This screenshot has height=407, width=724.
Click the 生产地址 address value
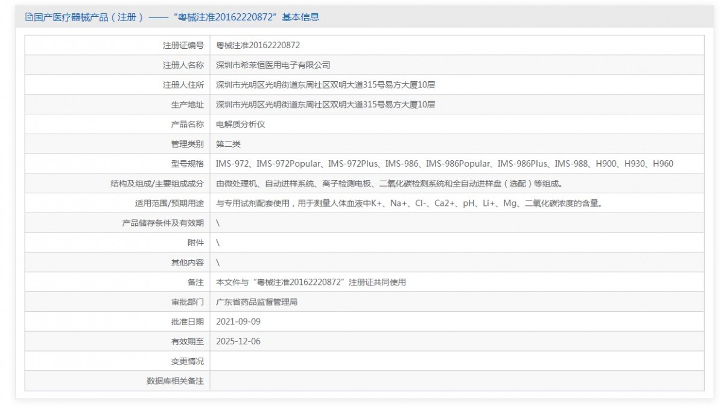click(325, 105)
